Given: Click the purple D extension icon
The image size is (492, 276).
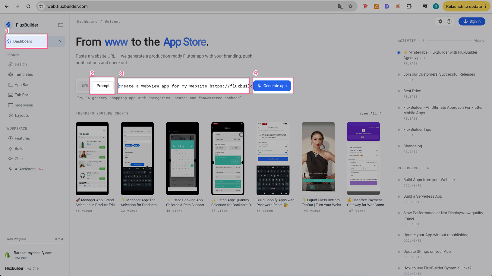Looking at the screenshot, I should click(387, 6).
